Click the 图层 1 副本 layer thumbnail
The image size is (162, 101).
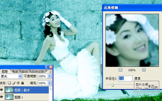point(9,90)
